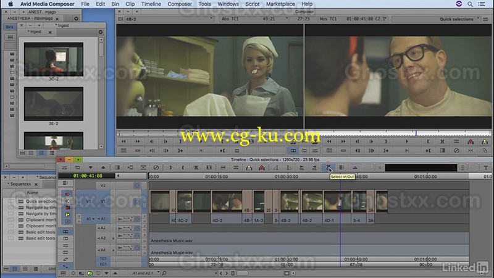Click the Bins button in project window
The width and height of the screenshot is (494, 278).
pyautogui.click(x=9, y=27)
